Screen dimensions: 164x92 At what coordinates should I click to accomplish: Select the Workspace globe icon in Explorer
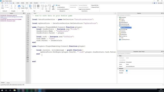coord(120,17)
